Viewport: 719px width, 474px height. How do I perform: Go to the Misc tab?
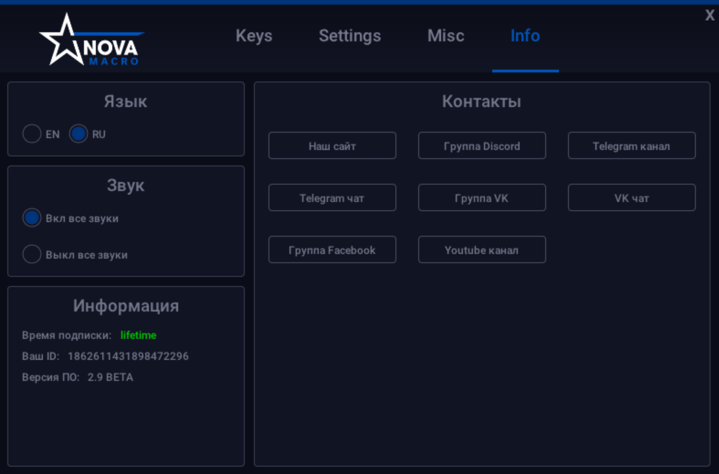446,36
